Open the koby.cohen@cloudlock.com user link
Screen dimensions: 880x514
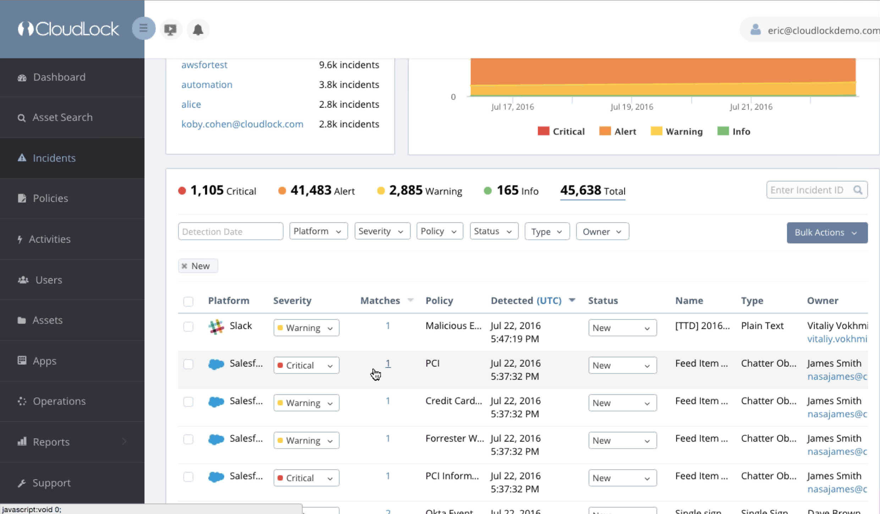[x=242, y=124]
